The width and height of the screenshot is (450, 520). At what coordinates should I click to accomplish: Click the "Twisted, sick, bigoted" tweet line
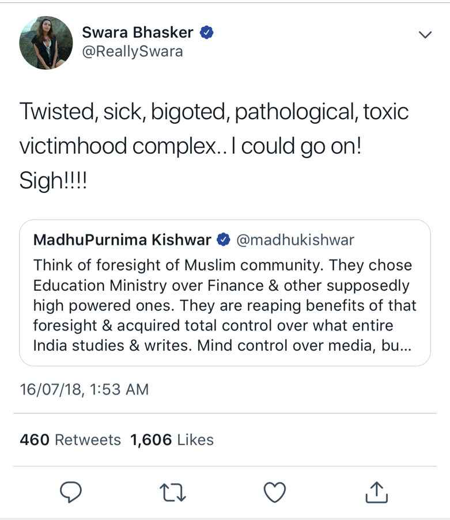[214, 111]
